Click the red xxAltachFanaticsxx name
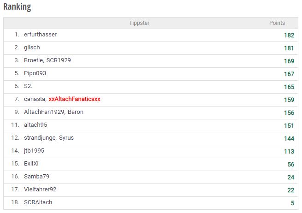This screenshot has width=302, height=213. coord(74,99)
